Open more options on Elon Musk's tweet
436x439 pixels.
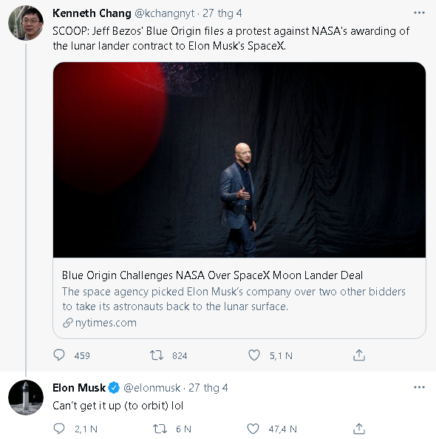(x=419, y=387)
